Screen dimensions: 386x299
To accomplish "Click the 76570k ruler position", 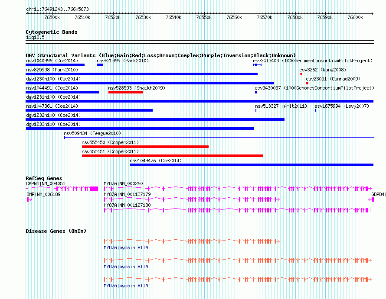I will click(x=265, y=17).
